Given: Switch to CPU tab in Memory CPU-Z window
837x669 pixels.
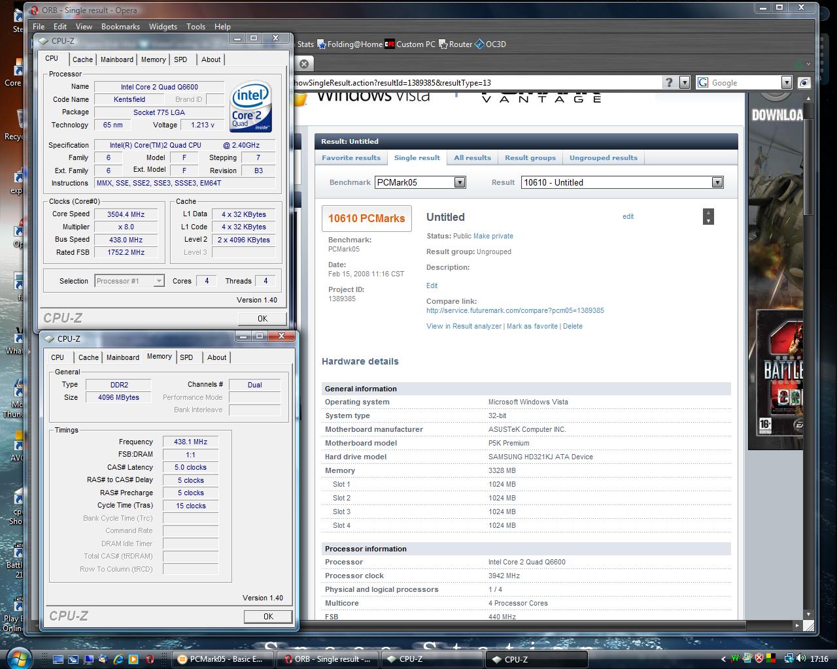Looking at the screenshot, I should click(58, 357).
